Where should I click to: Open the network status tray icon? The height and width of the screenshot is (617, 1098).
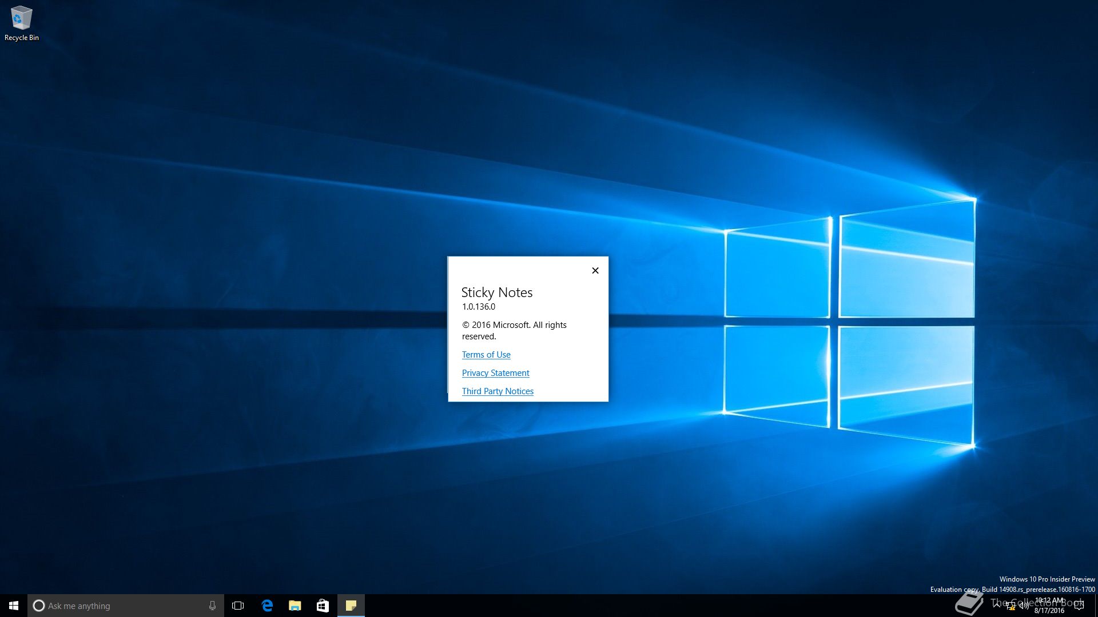click(x=1011, y=606)
